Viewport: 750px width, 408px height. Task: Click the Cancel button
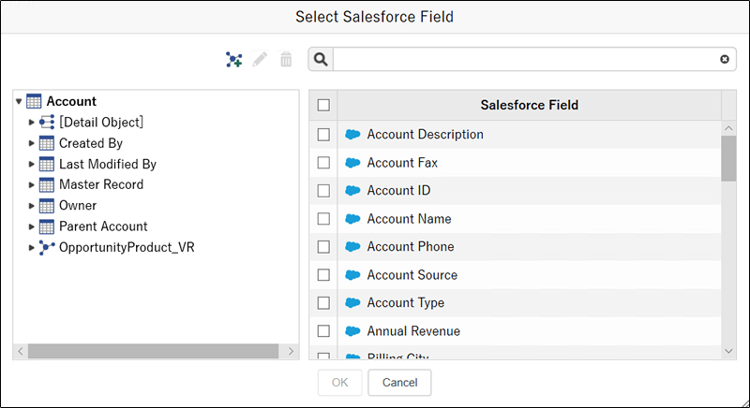click(x=400, y=383)
